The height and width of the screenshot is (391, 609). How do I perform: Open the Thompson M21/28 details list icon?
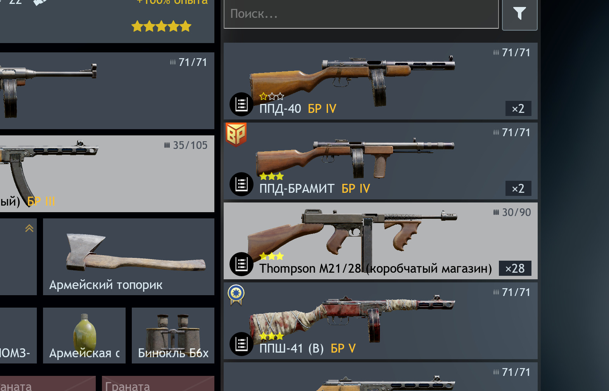[242, 264]
